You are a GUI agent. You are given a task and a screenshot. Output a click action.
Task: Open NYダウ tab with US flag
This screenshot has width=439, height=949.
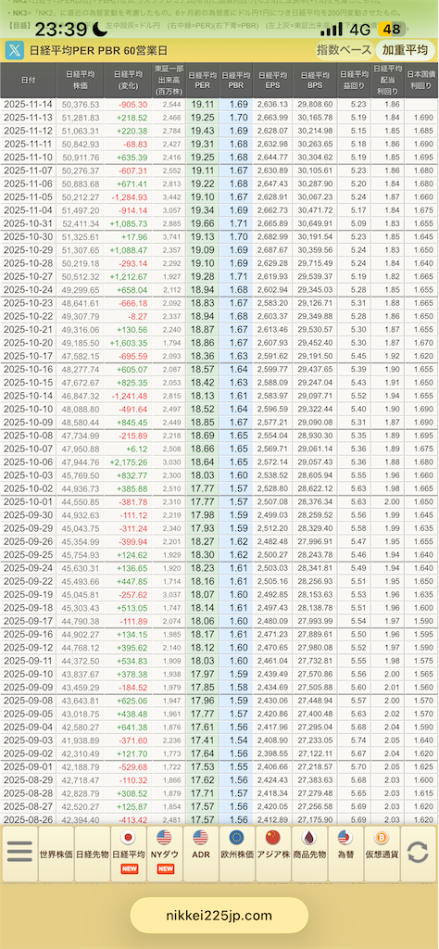tap(165, 854)
